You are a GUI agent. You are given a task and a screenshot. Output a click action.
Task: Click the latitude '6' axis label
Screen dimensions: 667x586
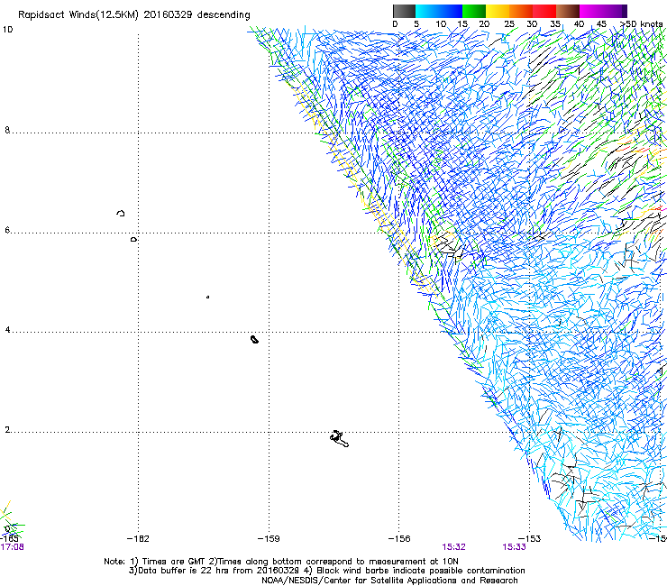tap(7, 230)
